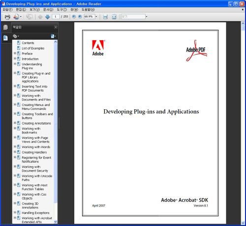Select Creating Toolbars and Buttons bookmark
Image resolution: width=246 pixels, height=226 pixels.
click(37, 116)
